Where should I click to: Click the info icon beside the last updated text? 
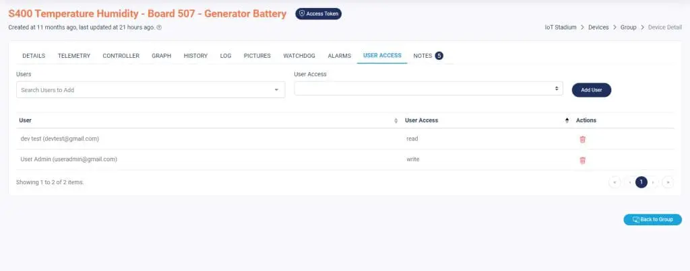point(159,28)
